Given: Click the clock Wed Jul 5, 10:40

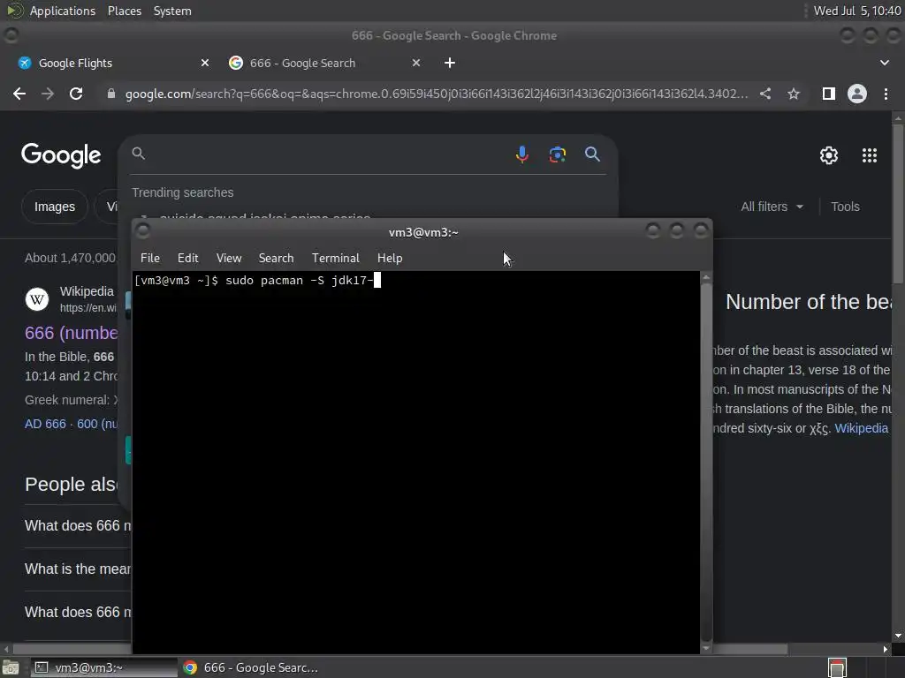Looking at the screenshot, I should 857,11.
